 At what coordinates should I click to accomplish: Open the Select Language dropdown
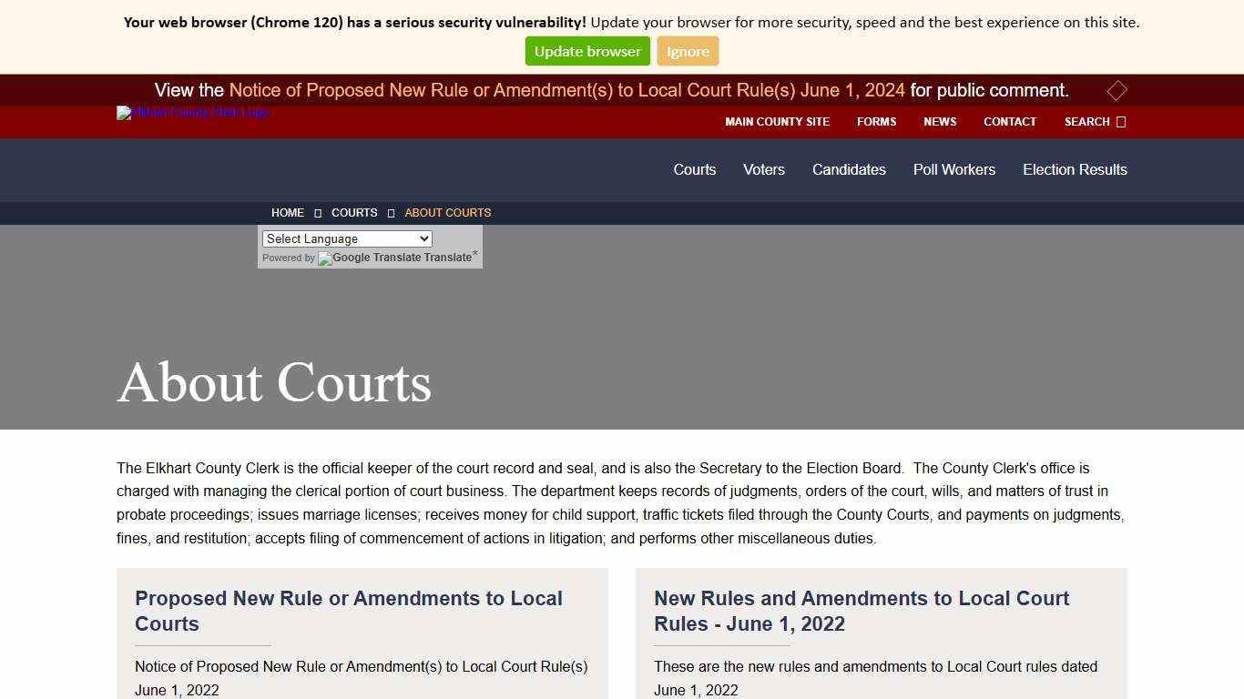346,238
